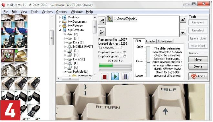Pause the comparison process
Screen dimensions: 213x122
click(126, 77)
